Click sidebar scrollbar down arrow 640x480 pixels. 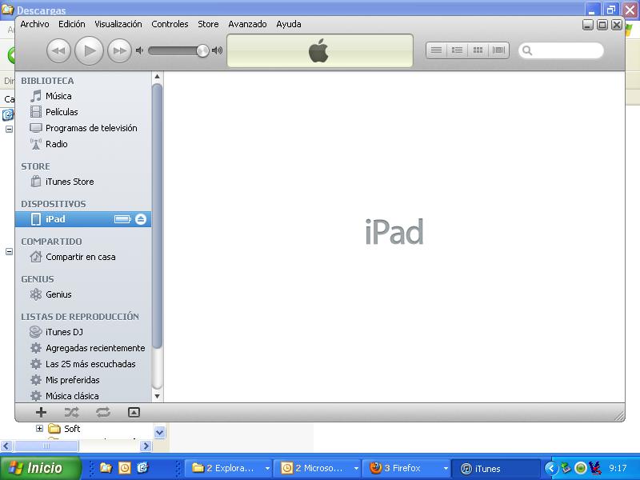[157, 396]
